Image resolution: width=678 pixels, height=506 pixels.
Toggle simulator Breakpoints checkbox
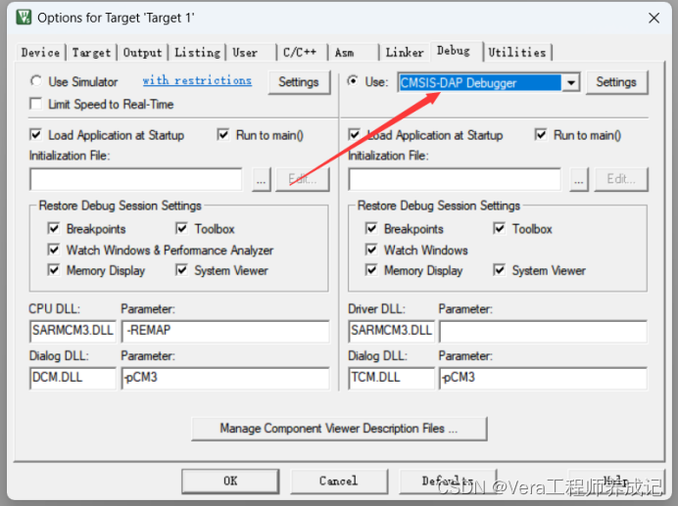click(x=54, y=228)
